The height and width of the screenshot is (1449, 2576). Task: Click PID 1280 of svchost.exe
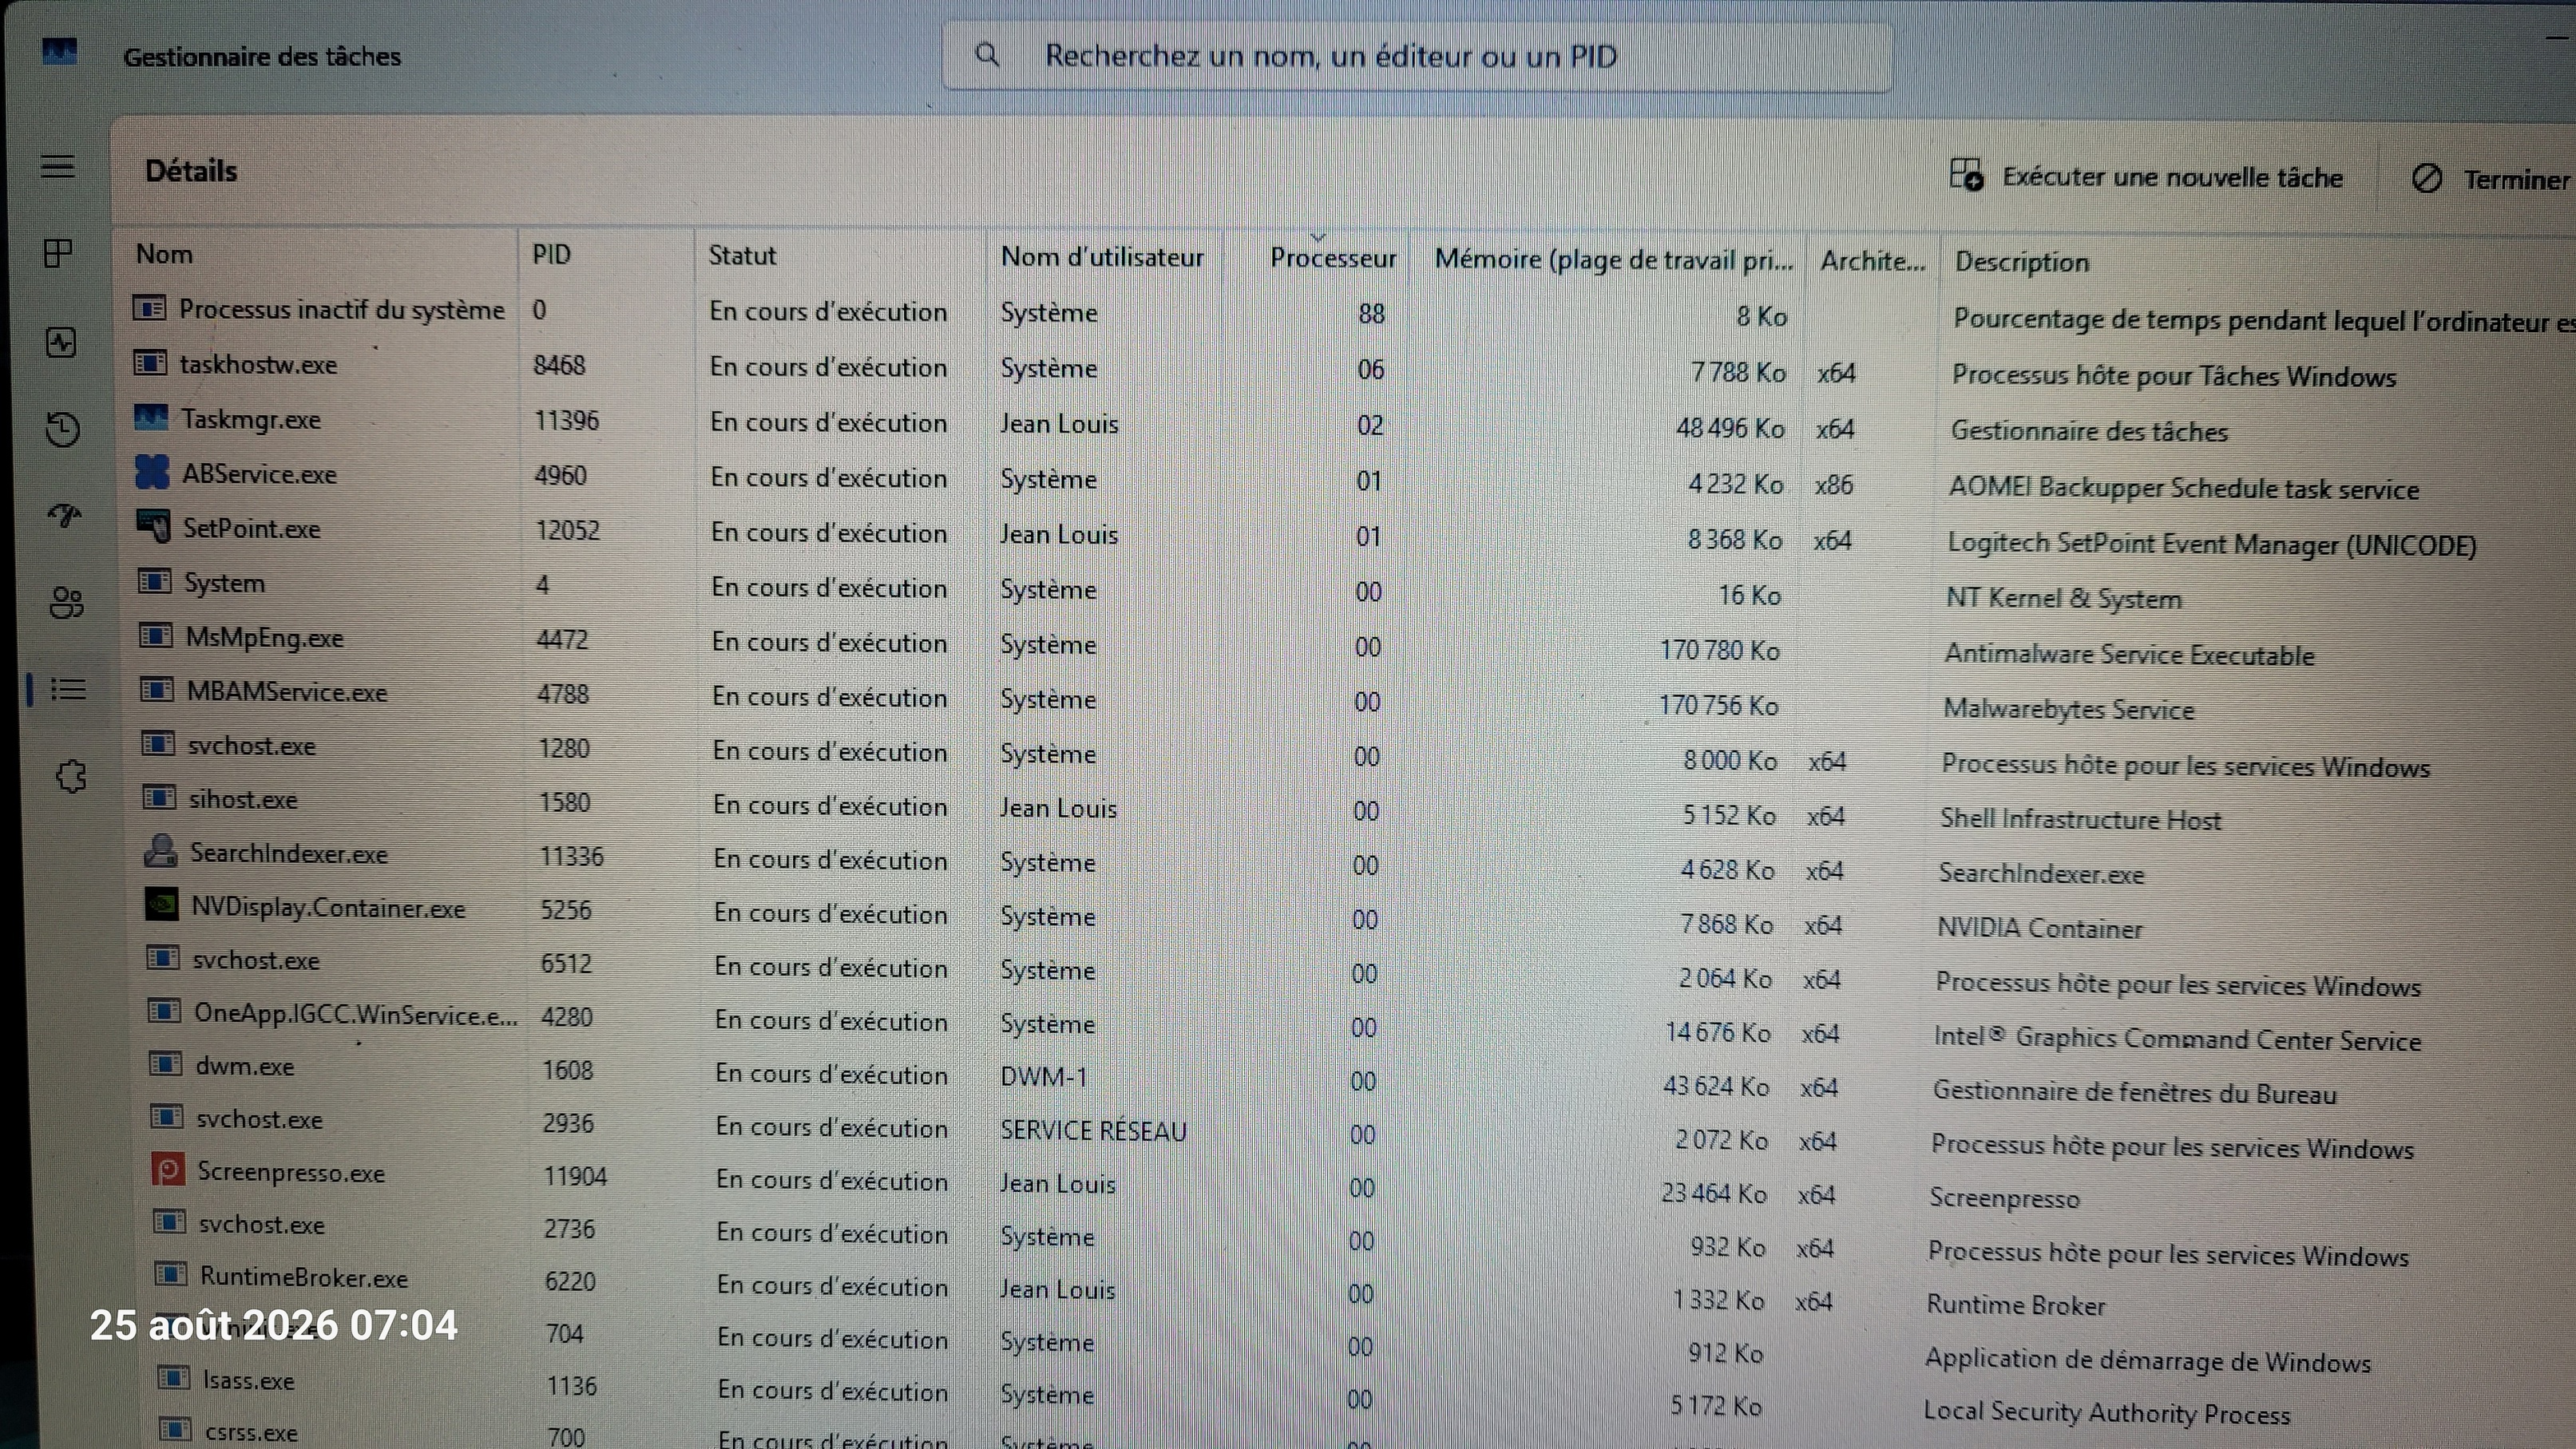[x=564, y=748]
